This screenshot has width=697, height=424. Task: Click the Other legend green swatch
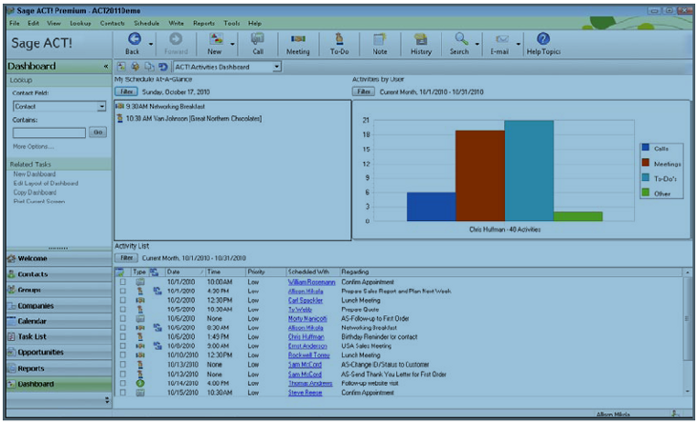point(645,192)
